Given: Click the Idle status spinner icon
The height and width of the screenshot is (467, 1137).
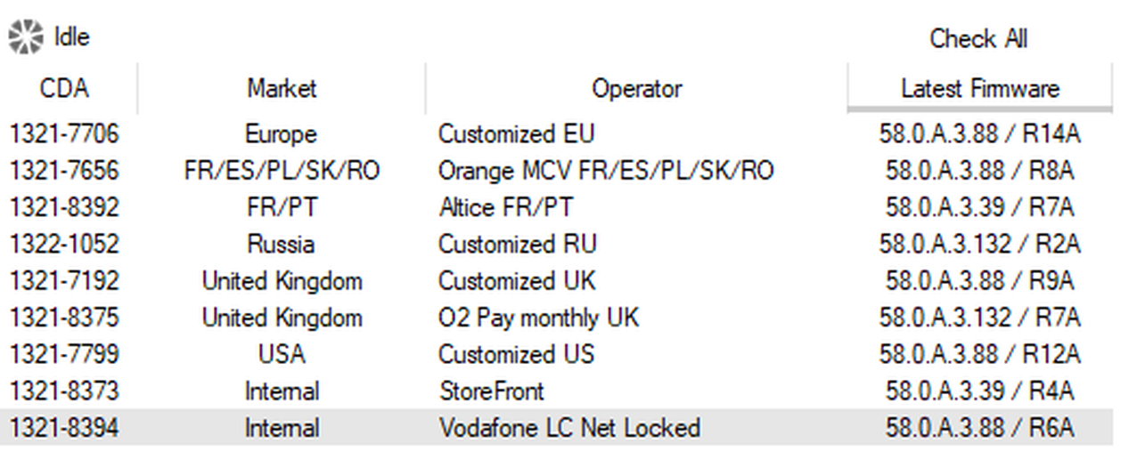Looking at the screenshot, I should point(25,37).
